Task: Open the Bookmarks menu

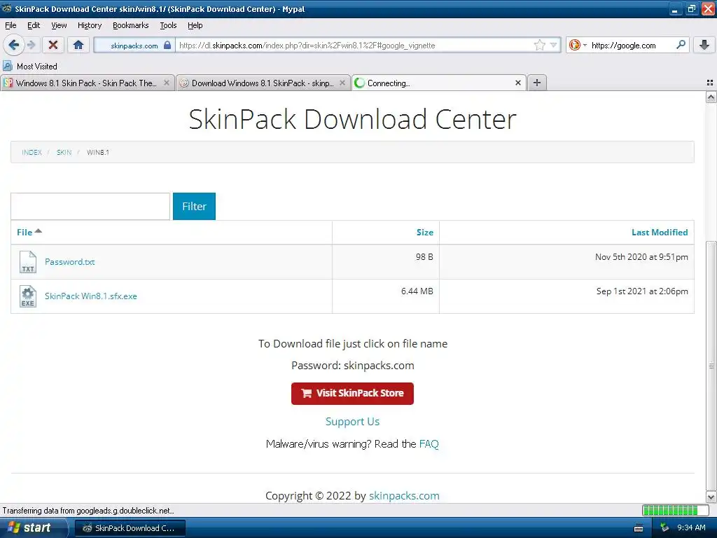Action: click(x=131, y=25)
